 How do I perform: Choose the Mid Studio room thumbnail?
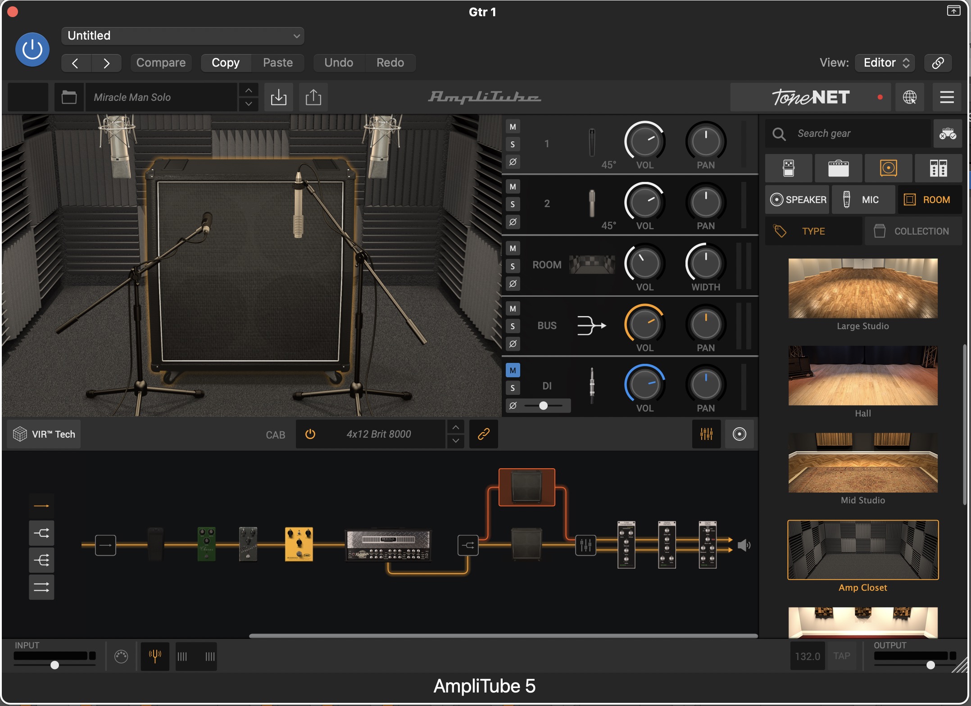click(863, 463)
